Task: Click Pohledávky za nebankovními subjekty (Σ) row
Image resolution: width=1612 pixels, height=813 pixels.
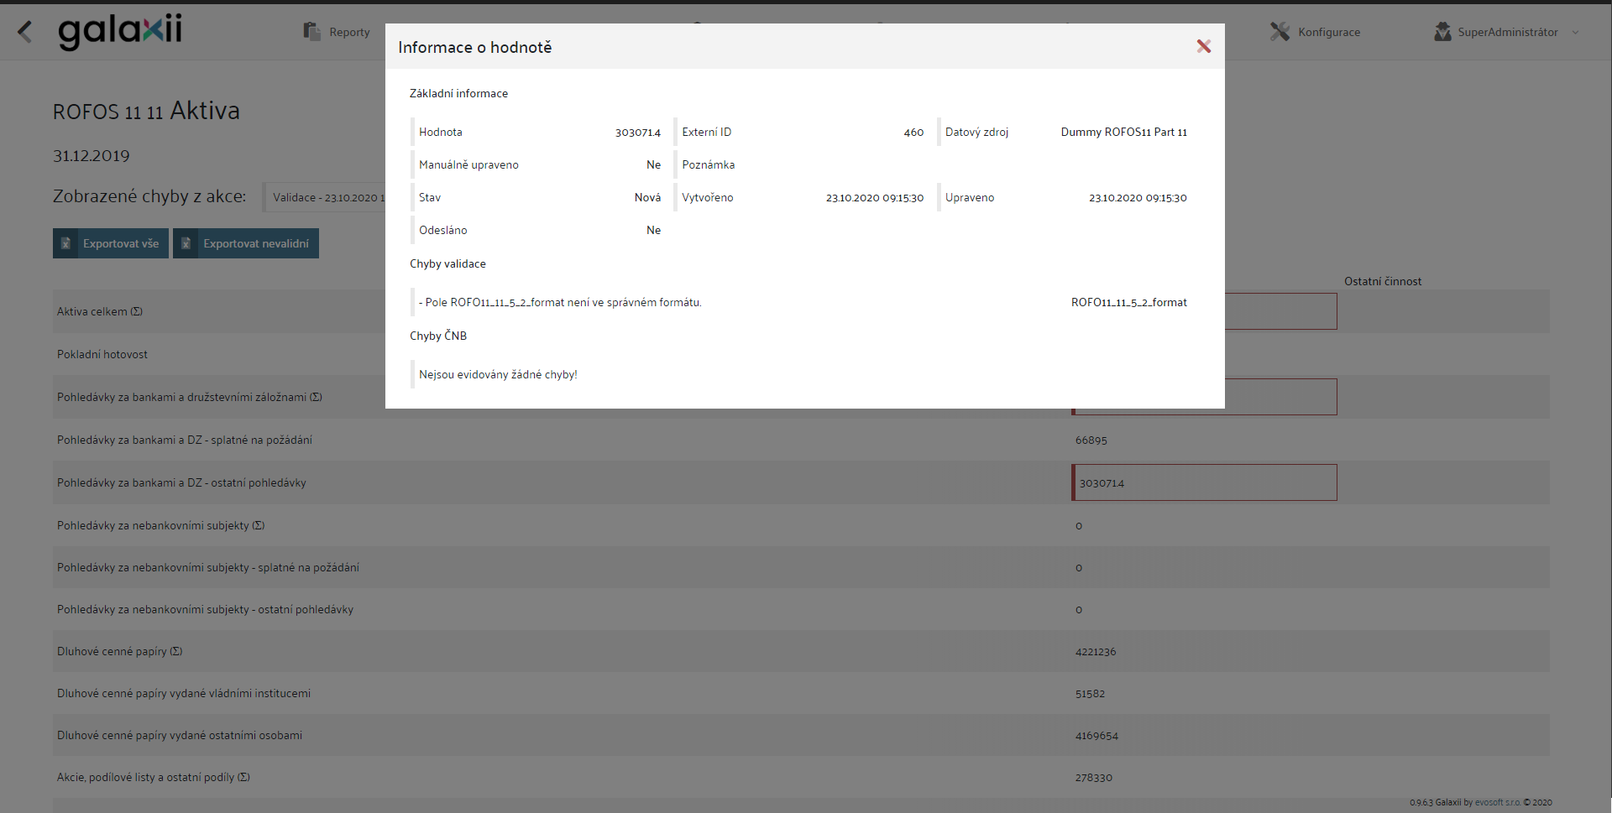Action: tap(161, 525)
